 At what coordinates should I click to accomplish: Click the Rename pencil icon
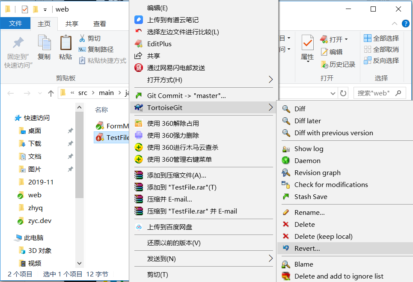(286, 212)
